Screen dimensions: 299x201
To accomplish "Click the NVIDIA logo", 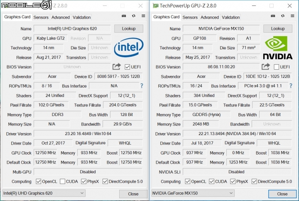I will click(278, 48).
